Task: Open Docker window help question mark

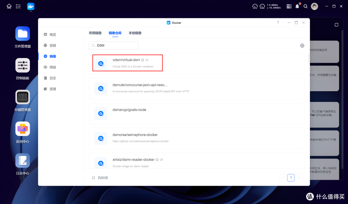Action: [278, 23]
